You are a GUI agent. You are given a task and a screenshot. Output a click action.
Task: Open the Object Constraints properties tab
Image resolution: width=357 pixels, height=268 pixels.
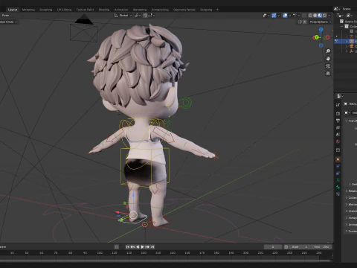pos(338,173)
